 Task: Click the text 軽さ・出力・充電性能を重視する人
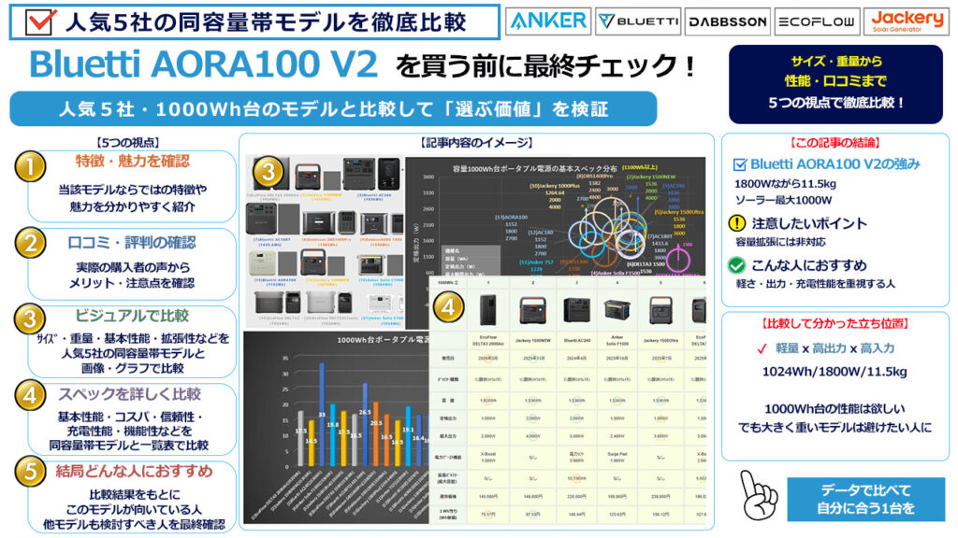pos(815,284)
